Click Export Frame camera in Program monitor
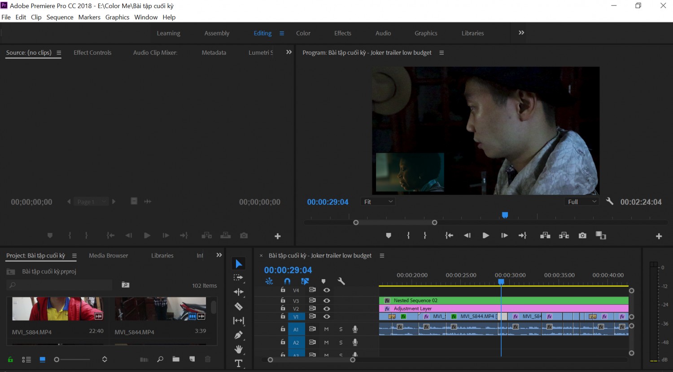This screenshot has height=372, width=673. pos(582,236)
